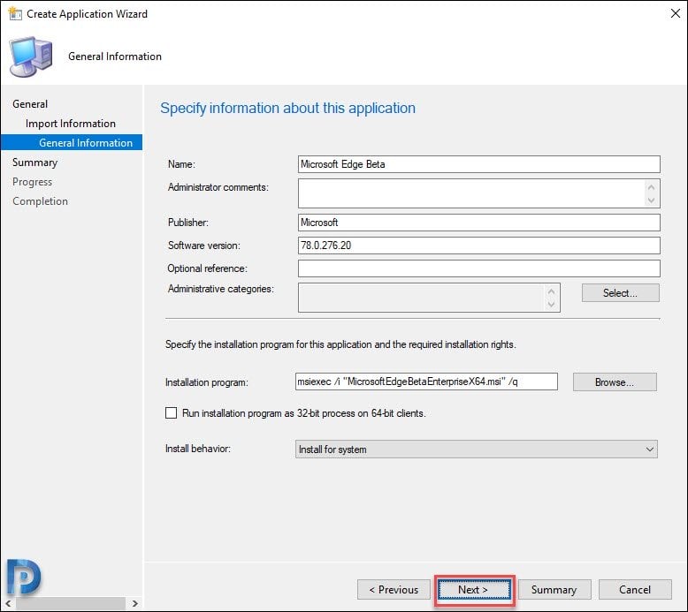
Task: Click the right scroll arrow in sidebar
Action: (x=134, y=603)
